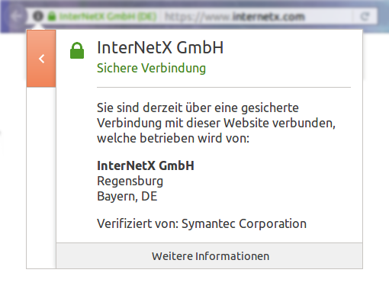The width and height of the screenshot is (389, 305).
Task: Click the reload icon in the address bar
Action: 365,17
